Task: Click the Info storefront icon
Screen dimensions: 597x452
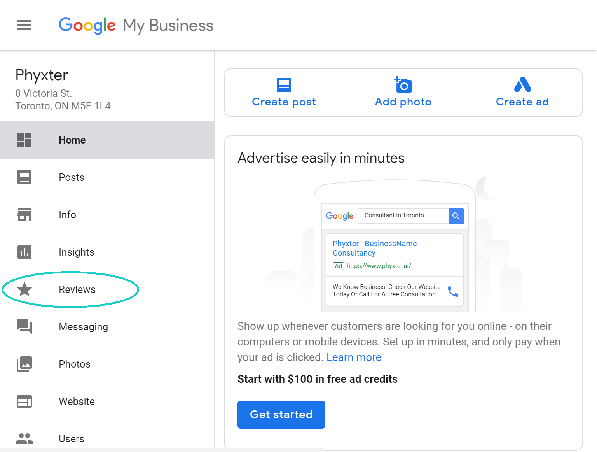Action: point(24,215)
